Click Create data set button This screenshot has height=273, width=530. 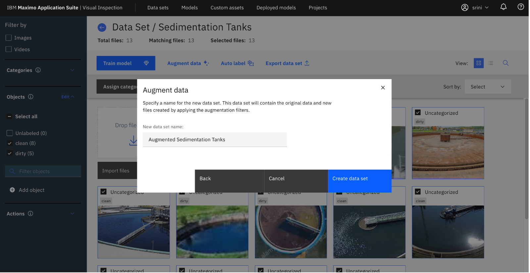[x=361, y=182]
